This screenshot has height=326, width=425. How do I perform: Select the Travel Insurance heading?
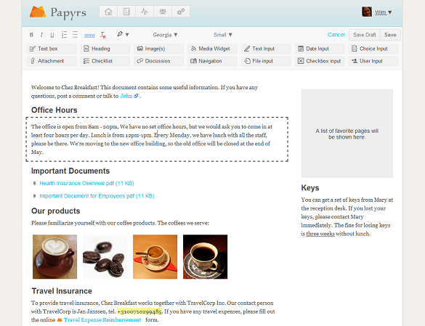point(62,291)
